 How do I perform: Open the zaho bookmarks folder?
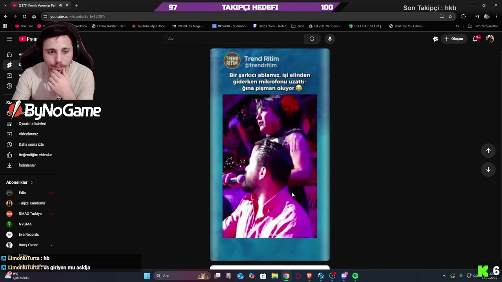298,26
